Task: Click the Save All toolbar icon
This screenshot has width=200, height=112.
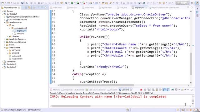Action: (x=18, y=3)
